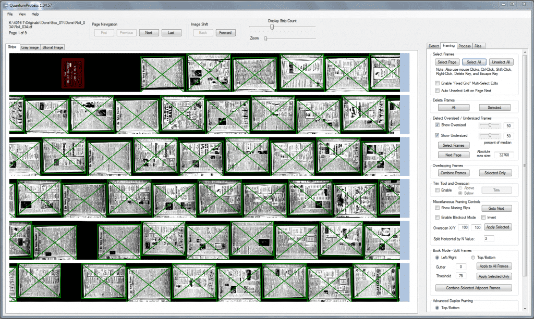This screenshot has width=534, height=319.
Task: Click the Selected Only button
Action: pos(495,173)
